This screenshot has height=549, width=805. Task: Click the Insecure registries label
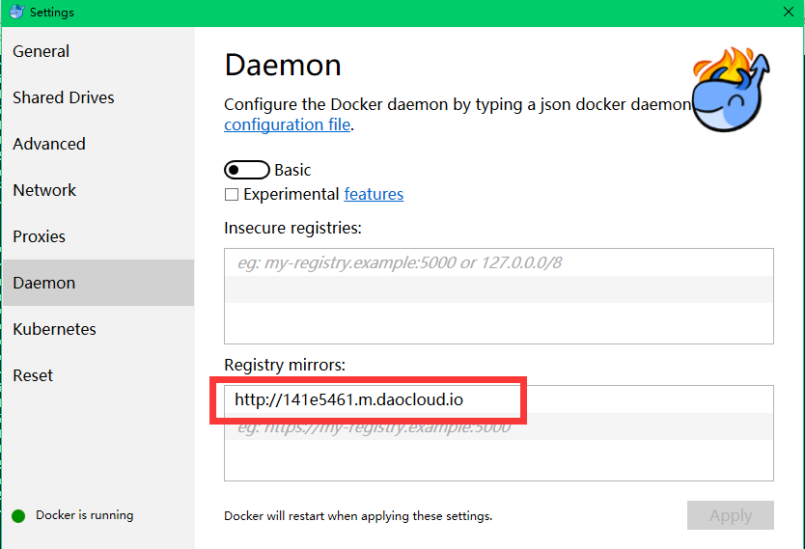coord(292,228)
